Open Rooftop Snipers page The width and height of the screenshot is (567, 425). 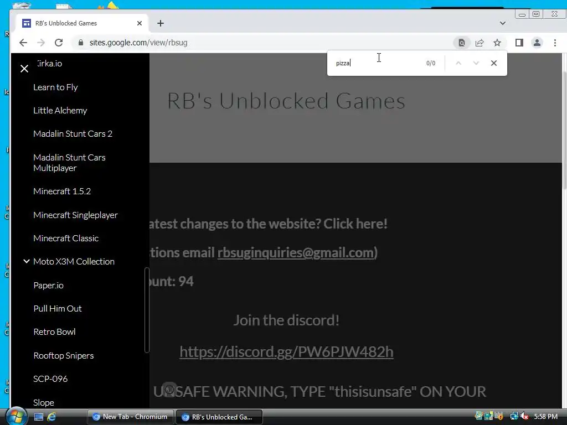[63, 356]
